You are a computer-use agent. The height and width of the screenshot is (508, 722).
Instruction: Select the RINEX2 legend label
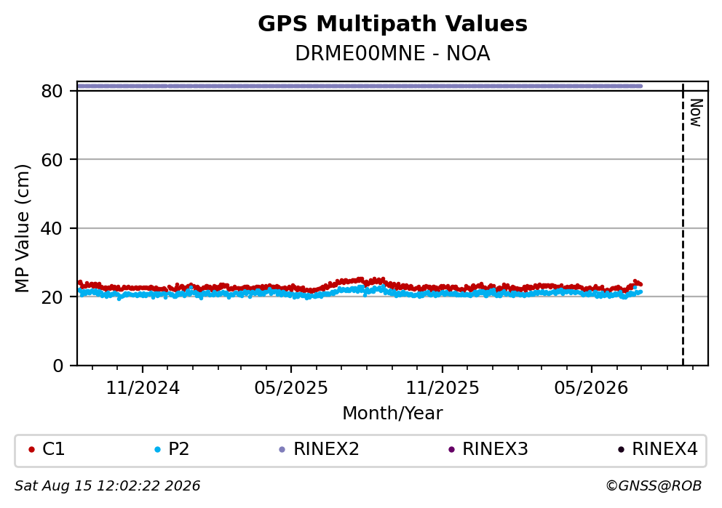coord(326,449)
